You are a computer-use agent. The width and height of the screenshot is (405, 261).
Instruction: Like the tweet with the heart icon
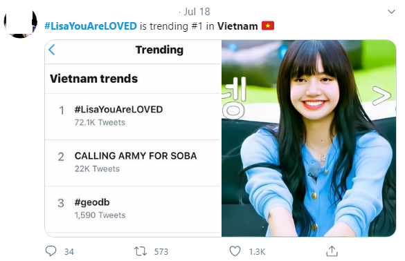click(x=235, y=251)
